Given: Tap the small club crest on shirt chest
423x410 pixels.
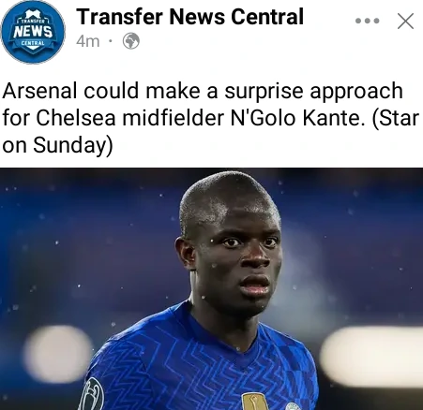Looking at the screenshot, I should (x=293, y=406).
